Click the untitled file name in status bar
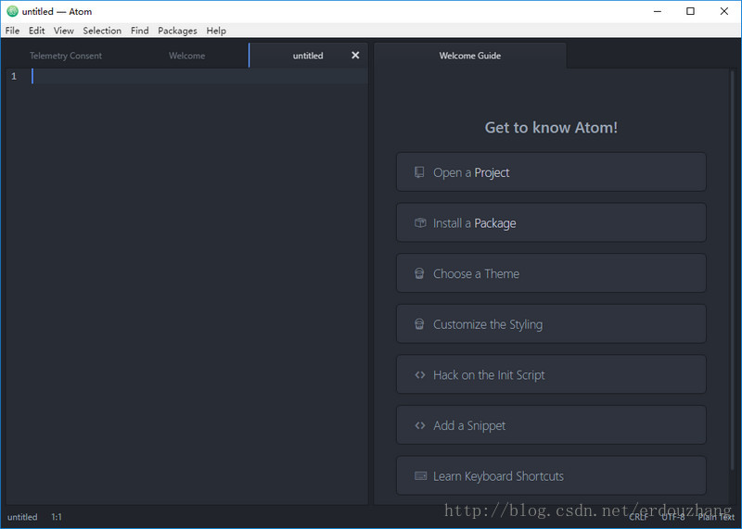The image size is (742, 529). click(22, 517)
